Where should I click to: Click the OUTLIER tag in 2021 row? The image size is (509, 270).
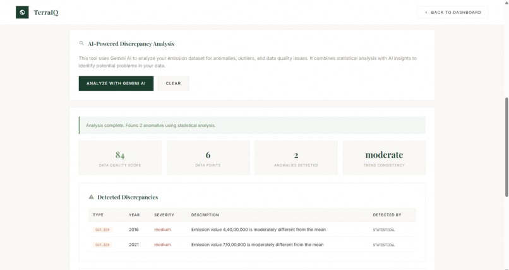click(102, 245)
